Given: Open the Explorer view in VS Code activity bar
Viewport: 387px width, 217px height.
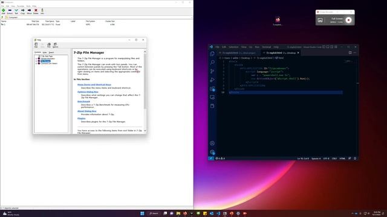Looking at the screenshot, I should tap(212, 54).
